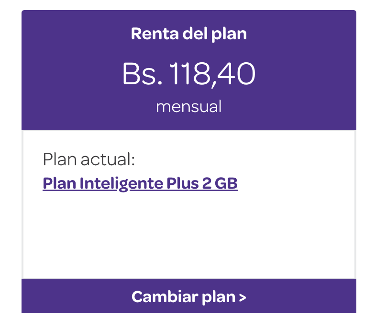
Task: Click the purple header background beside the title
Action: click(x=306, y=34)
